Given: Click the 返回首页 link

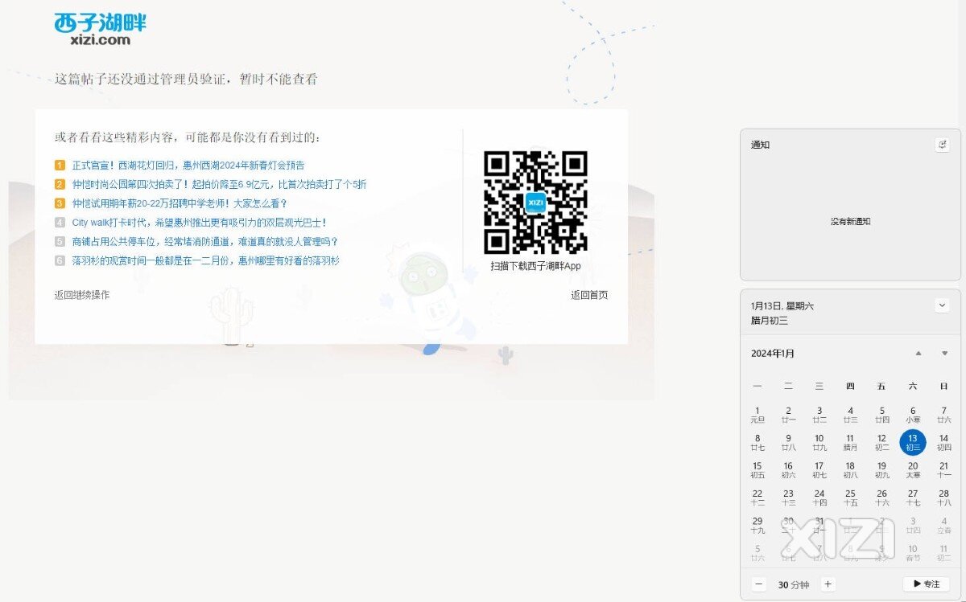Looking at the screenshot, I should point(589,295).
